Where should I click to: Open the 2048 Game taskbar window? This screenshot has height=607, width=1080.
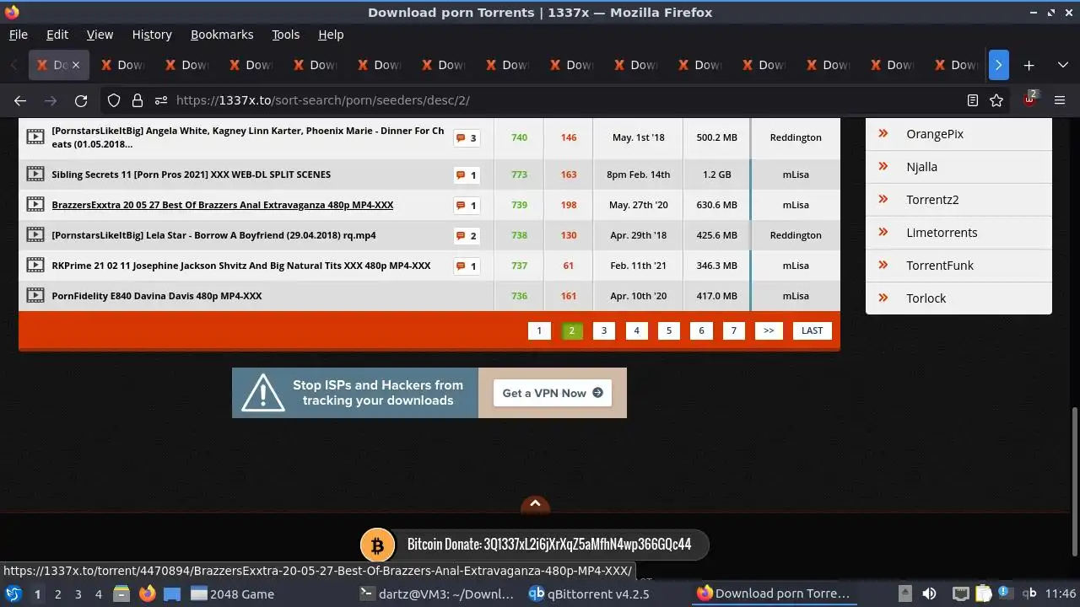pos(232,594)
